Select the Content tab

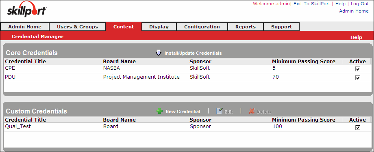click(x=124, y=27)
